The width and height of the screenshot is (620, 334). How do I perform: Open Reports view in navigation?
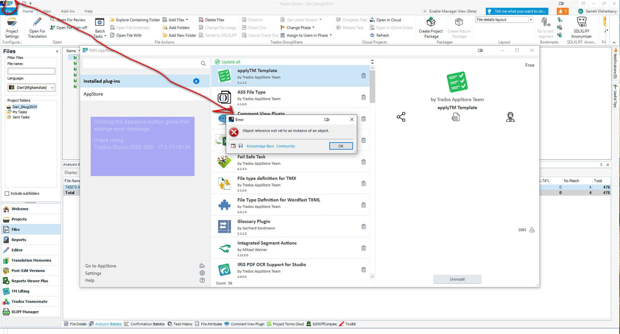(31, 240)
